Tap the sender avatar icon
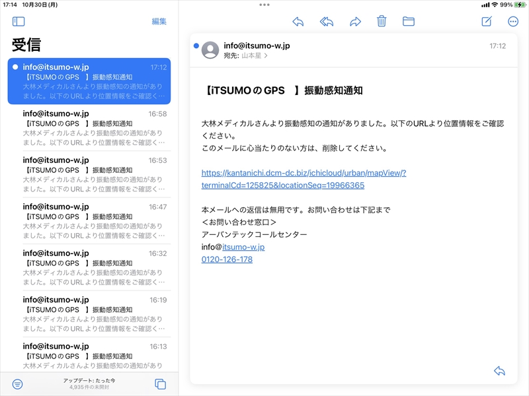Image resolution: width=529 pixels, height=396 pixels. pos(210,50)
